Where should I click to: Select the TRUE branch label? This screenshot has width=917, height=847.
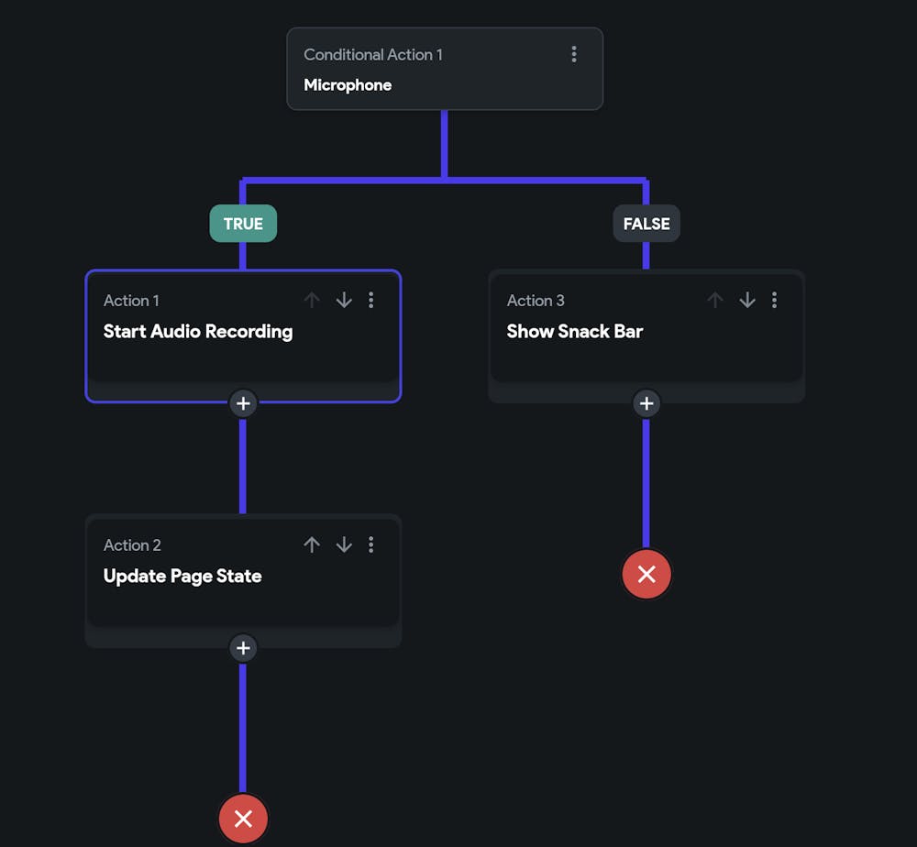point(243,224)
